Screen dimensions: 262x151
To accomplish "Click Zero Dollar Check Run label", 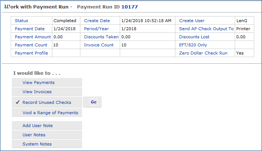I will tap(203, 53).
